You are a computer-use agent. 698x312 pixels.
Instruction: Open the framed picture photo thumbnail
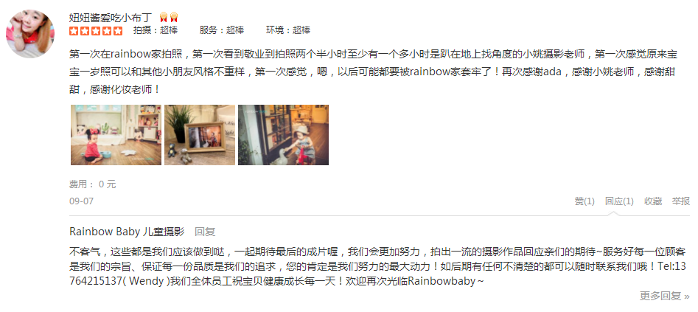click(200, 135)
